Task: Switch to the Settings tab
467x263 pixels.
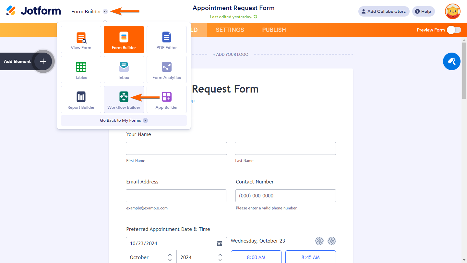Action: [230, 30]
